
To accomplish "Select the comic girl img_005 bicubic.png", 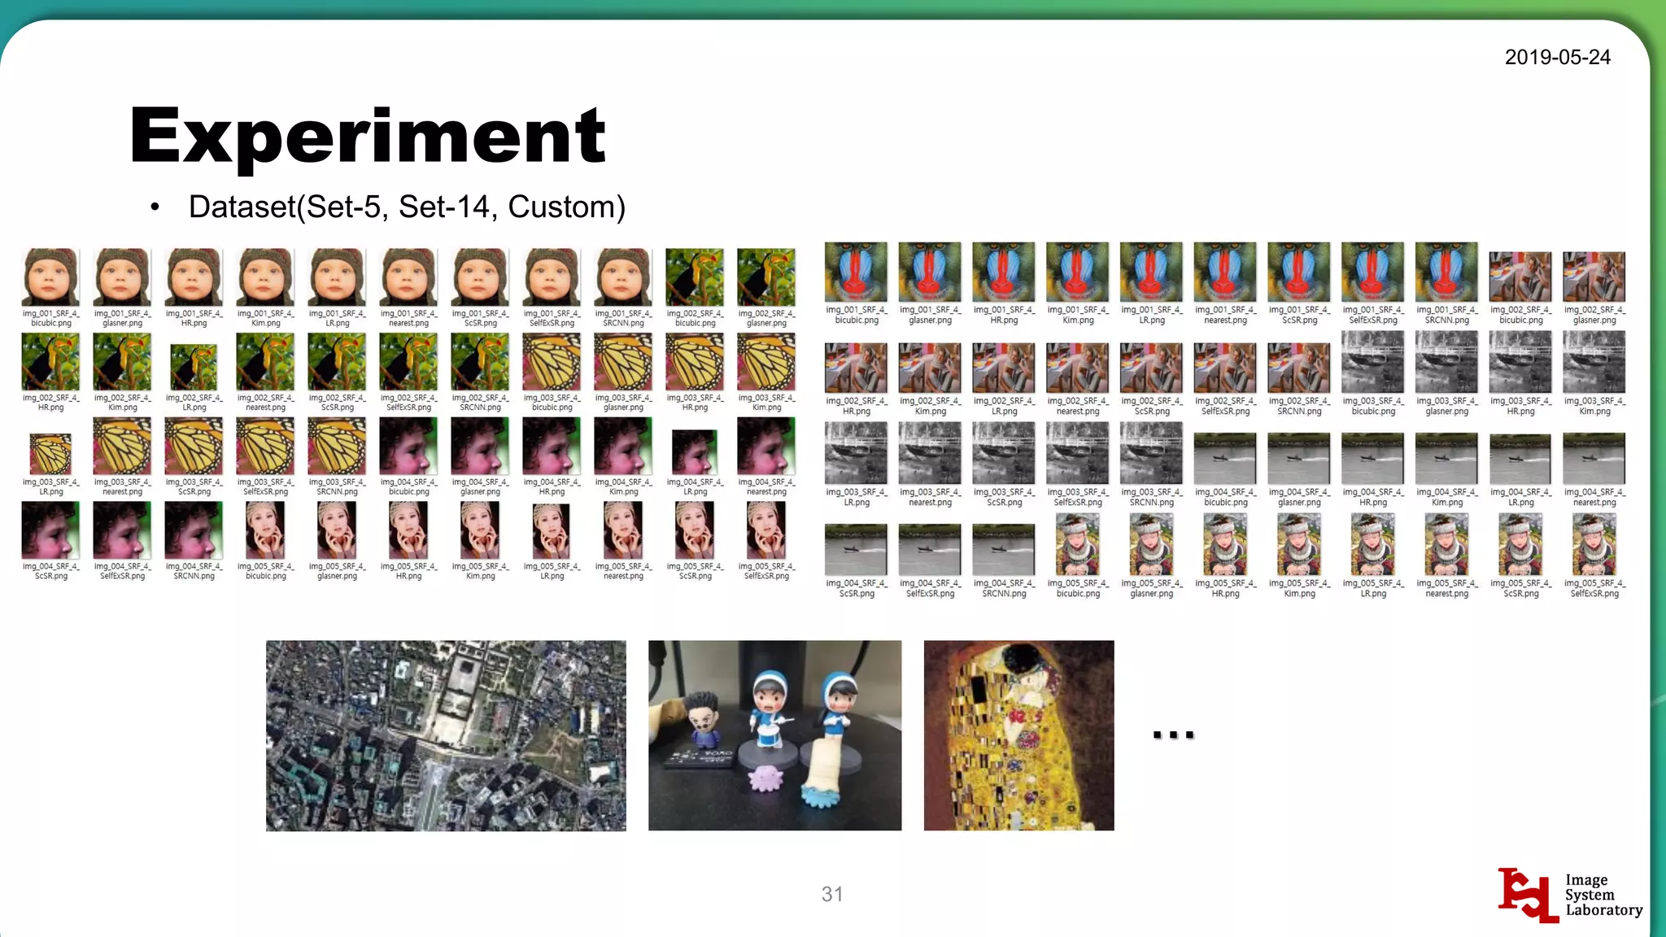I will click(x=1077, y=545).
